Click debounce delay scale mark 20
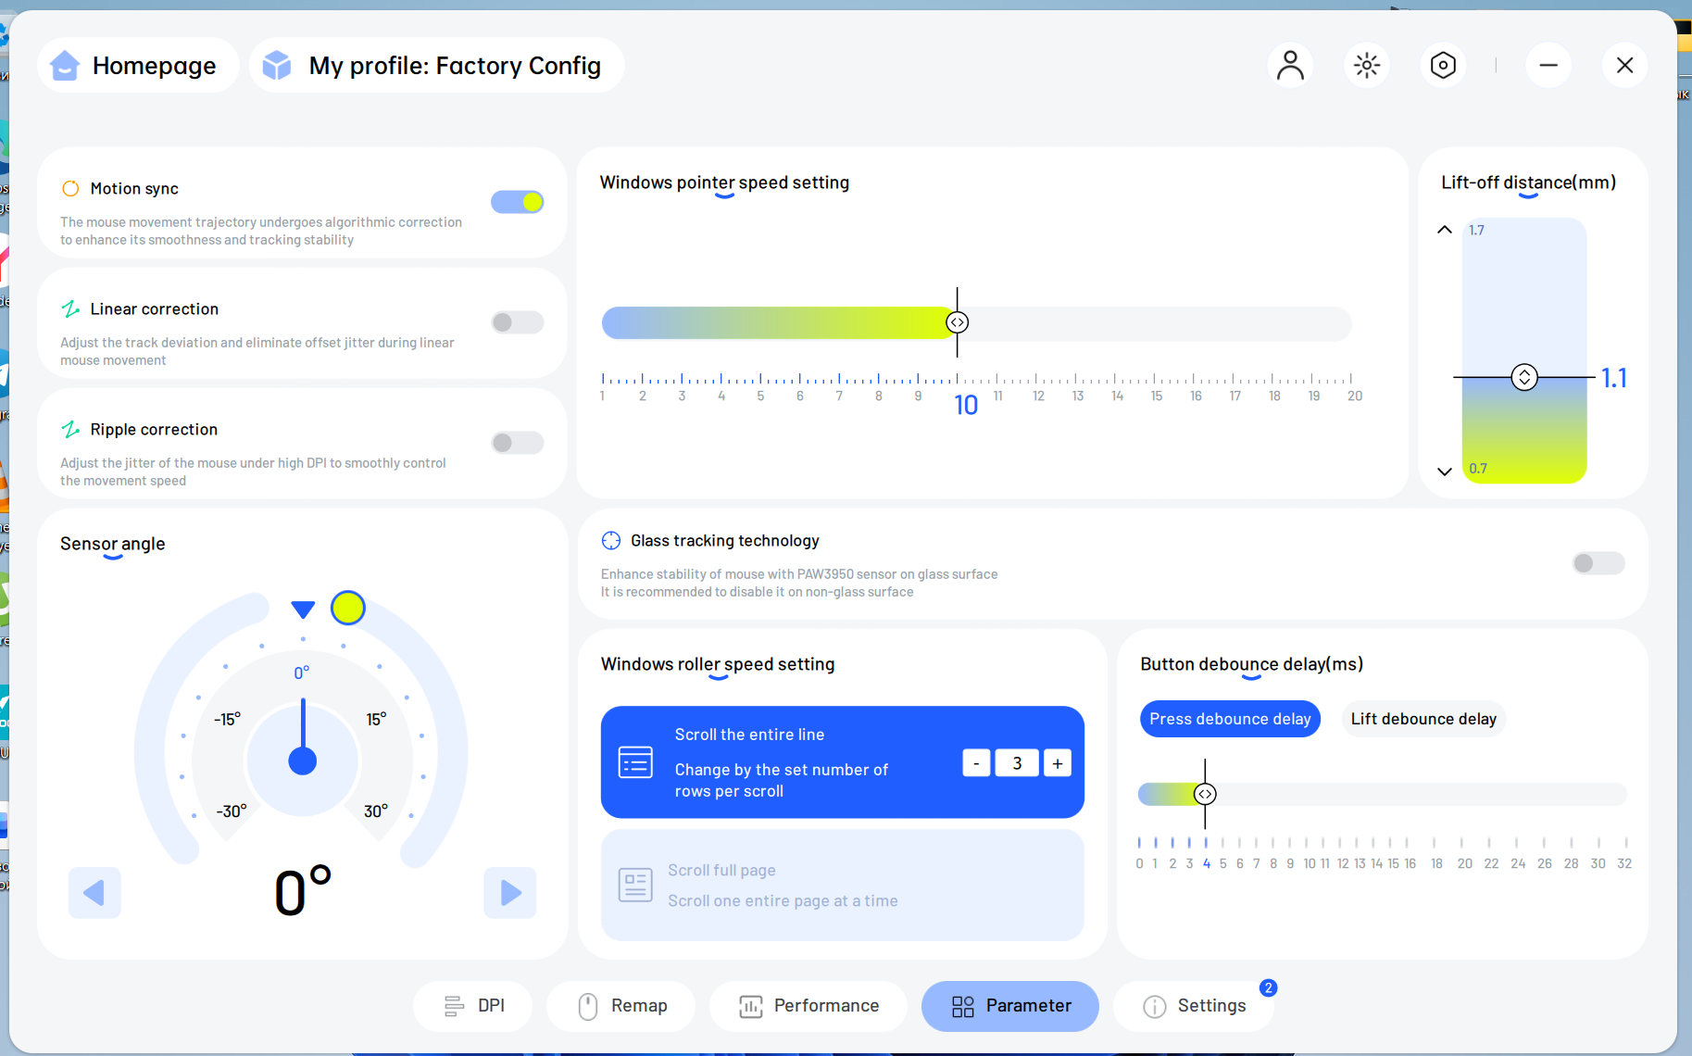This screenshot has width=1692, height=1056. click(x=1465, y=863)
